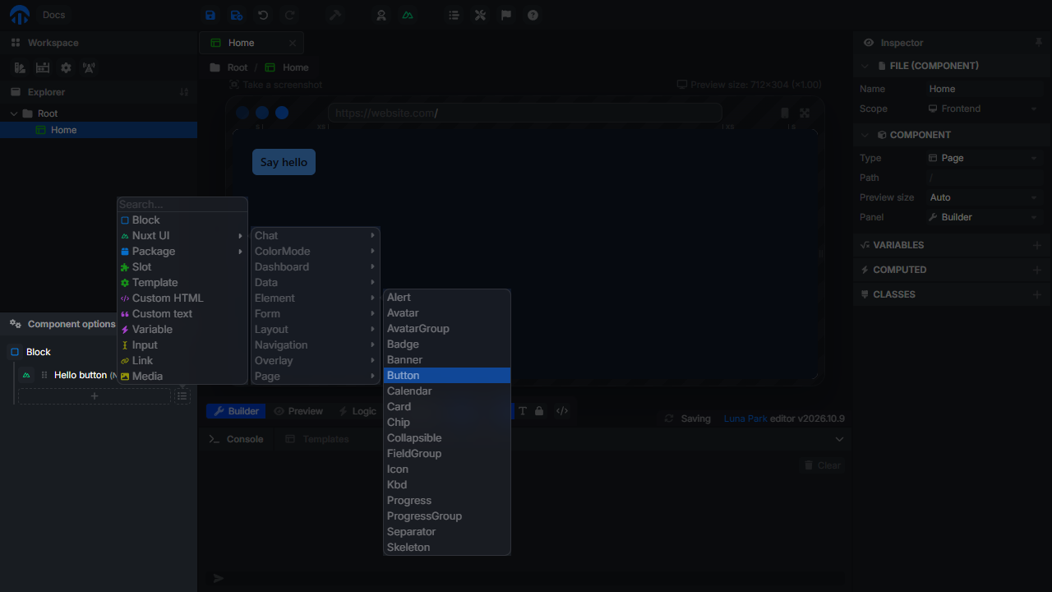Image resolution: width=1052 pixels, height=592 pixels.
Task: Pick Custom HTML from add menu
Action: click(182, 298)
